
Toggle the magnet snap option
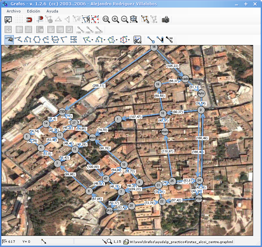pyautogui.click(x=29, y=20)
